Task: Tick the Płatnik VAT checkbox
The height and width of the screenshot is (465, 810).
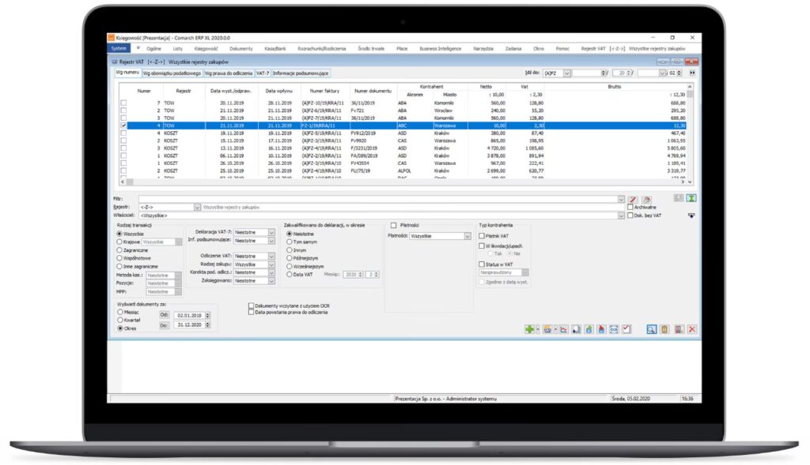Action: click(x=482, y=235)
